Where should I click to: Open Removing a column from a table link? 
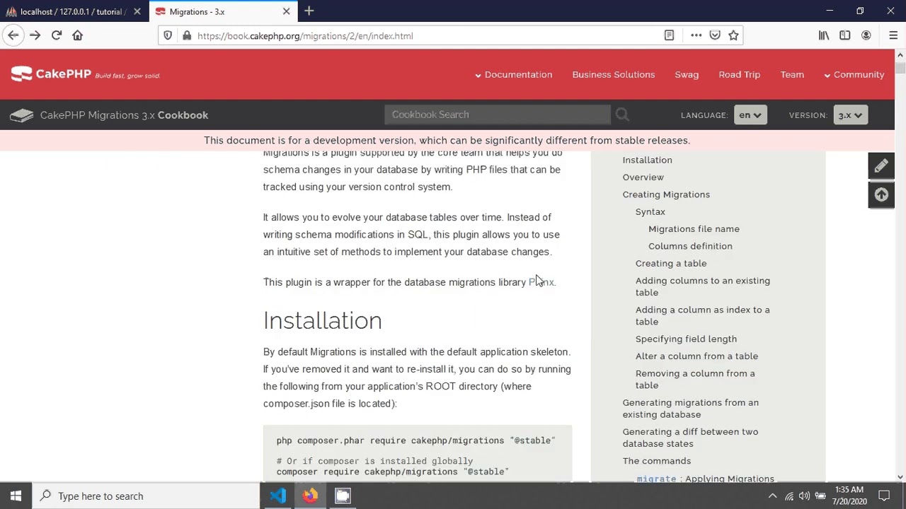[695, 379]
